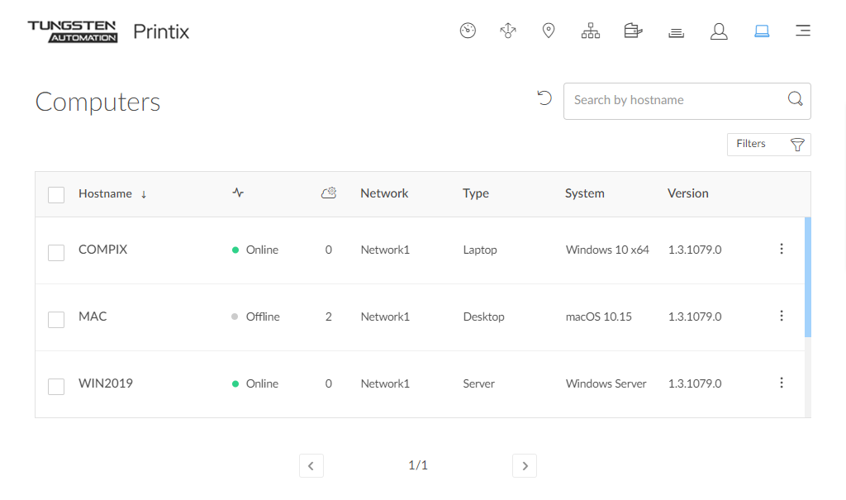Open the Users profile icon
This screenshot has width=846, height=500.
719,31
